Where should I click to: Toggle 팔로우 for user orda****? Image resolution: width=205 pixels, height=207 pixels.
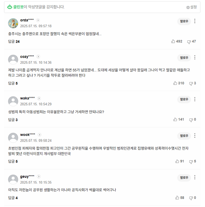(184, 21)
